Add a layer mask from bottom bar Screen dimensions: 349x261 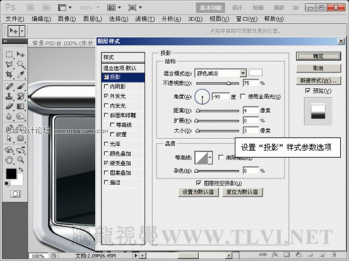[x=287, y=255]
